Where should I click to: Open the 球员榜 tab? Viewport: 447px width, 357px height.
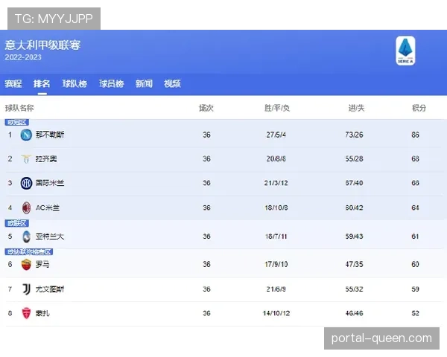(x=111, y=84)
